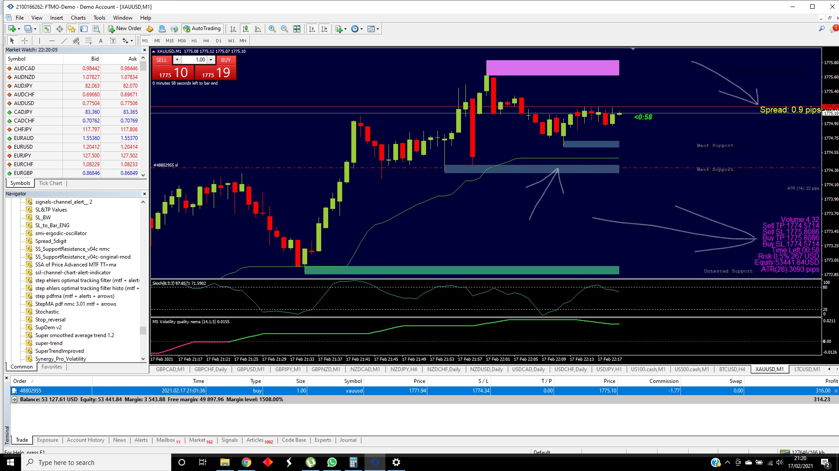Click the red BUY price button
The height and width of the screenshot is (471, 839).
pyautogui.click(x=216, y=73)
